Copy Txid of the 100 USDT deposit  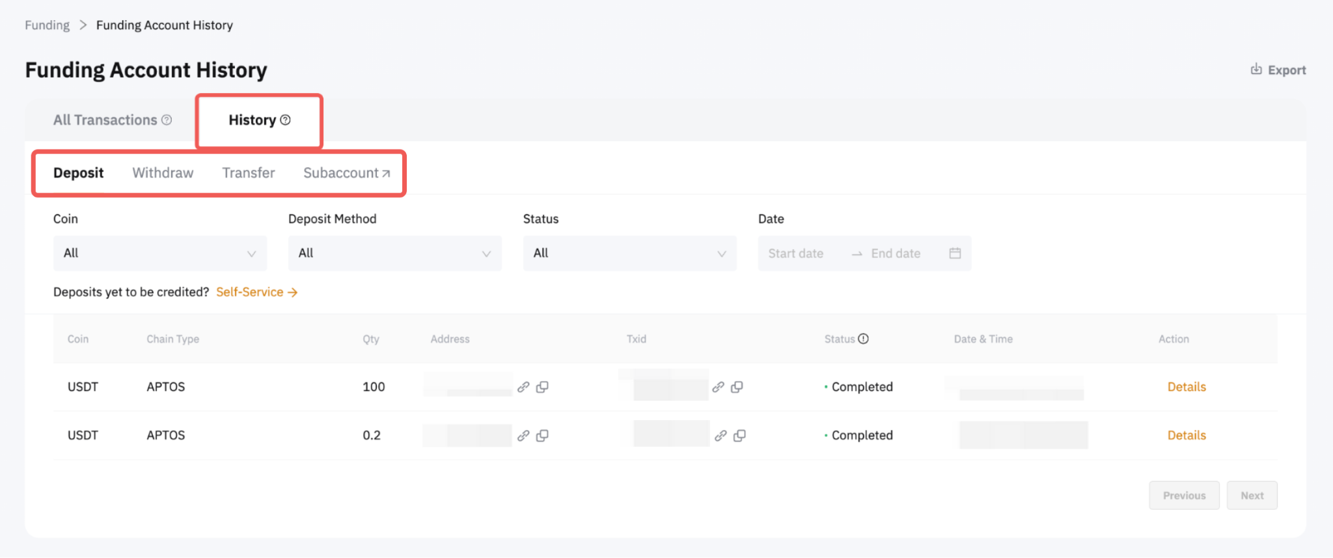pos(737,387)
